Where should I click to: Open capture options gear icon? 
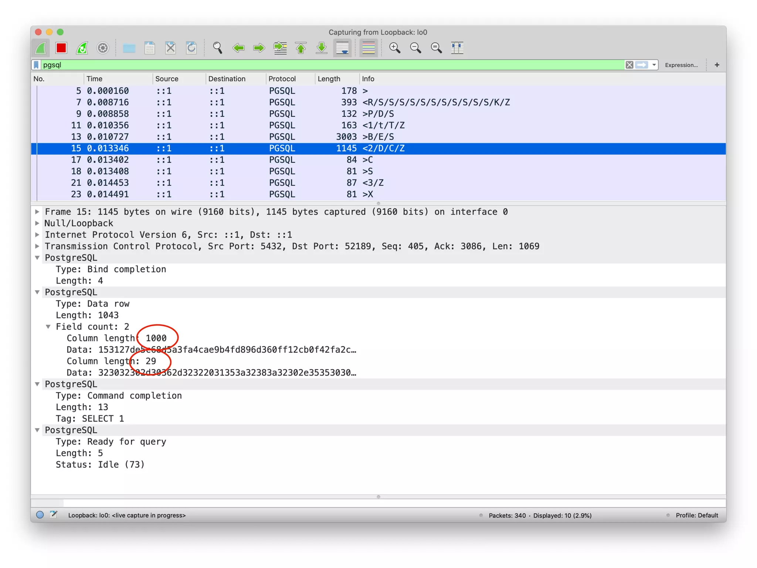point(103,48)
